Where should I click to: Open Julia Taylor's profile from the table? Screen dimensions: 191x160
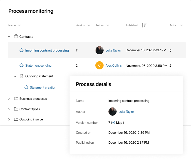click(113, 50)
